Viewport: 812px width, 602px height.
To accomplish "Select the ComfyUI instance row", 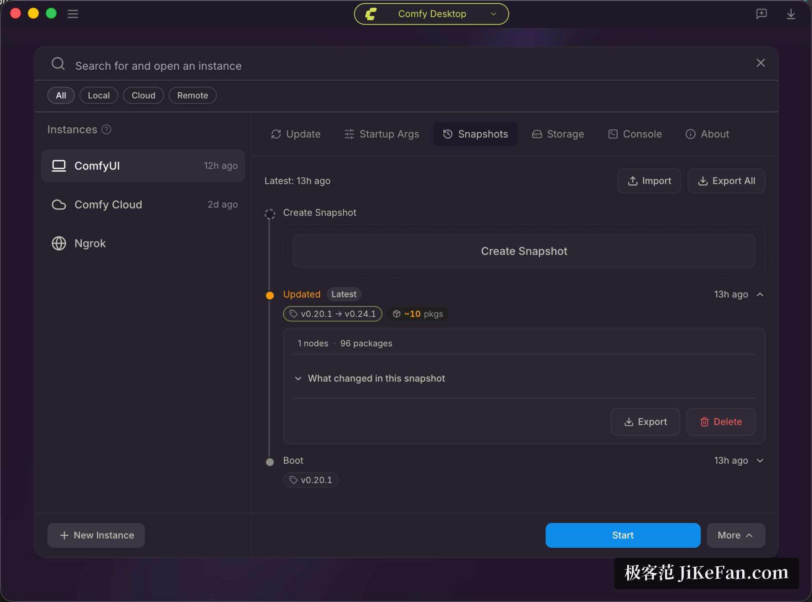I will pos(143,166).
